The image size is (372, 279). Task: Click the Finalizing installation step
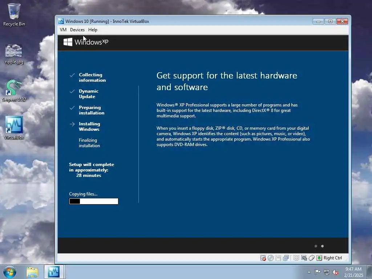pyautogui.click(x=89, y=143)
